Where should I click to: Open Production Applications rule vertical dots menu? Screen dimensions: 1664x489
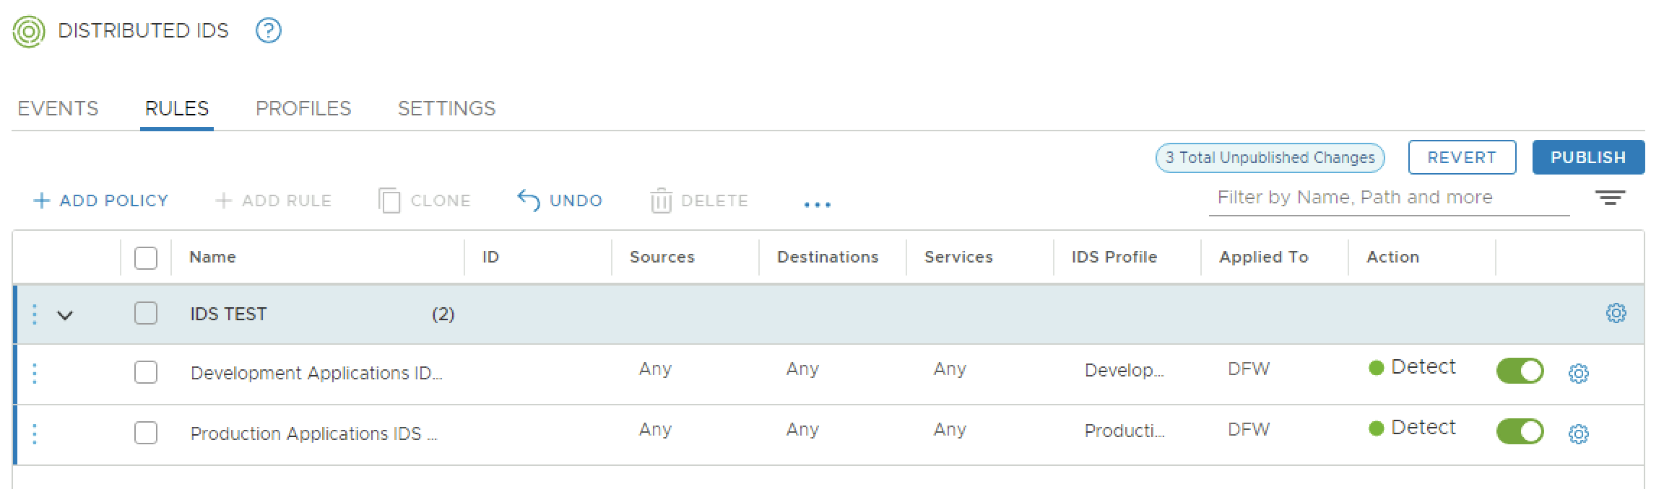[35, 433]
